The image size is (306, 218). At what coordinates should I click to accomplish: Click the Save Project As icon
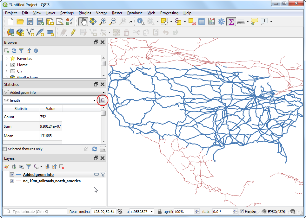[x=40, y=22]
